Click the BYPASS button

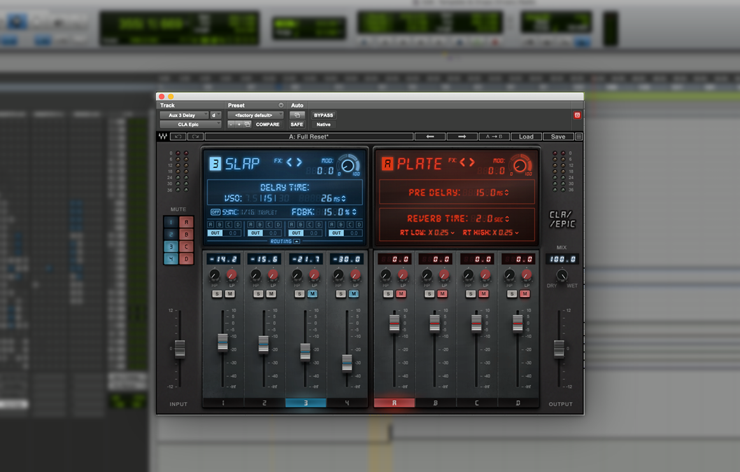(x=324, y=115)
